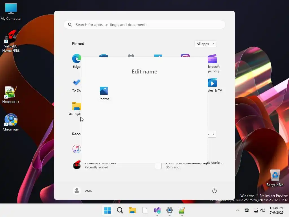Open the All apps list
The height and width of the screenshot is (217, 289).
205,44
